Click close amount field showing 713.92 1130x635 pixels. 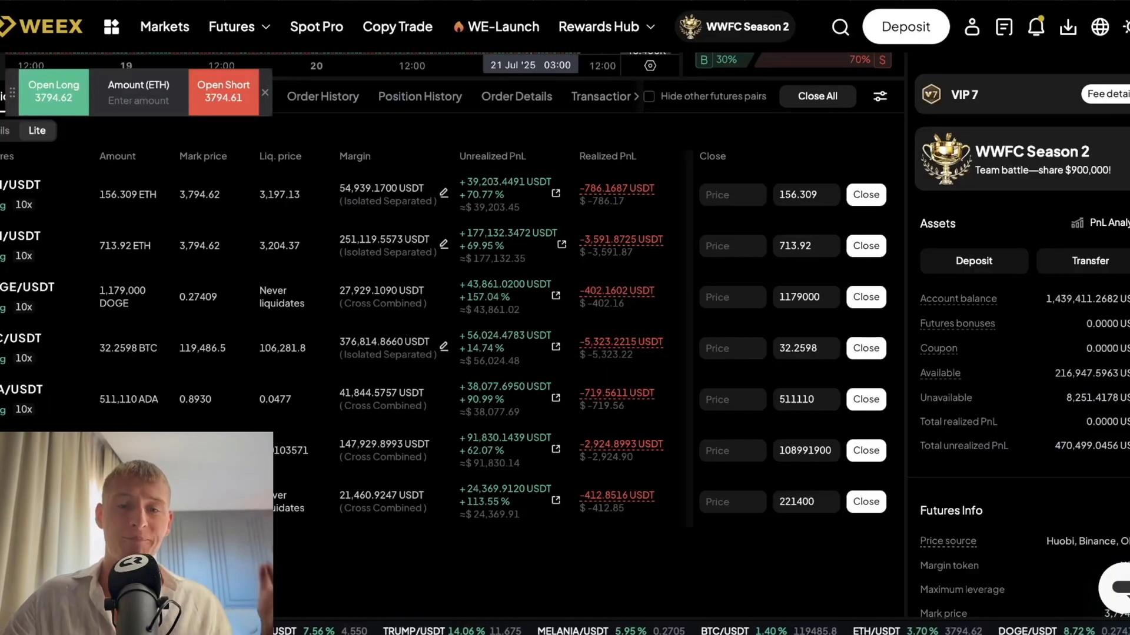click(806, 246)
